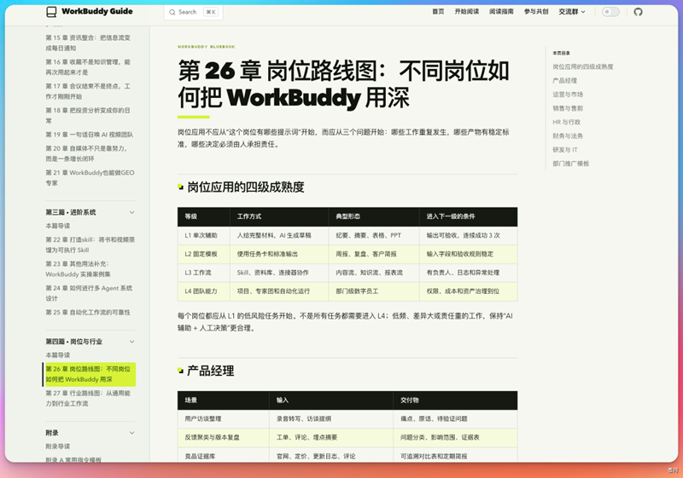Open chapter 18 投资分析 in sidebar

coord(88,116)
